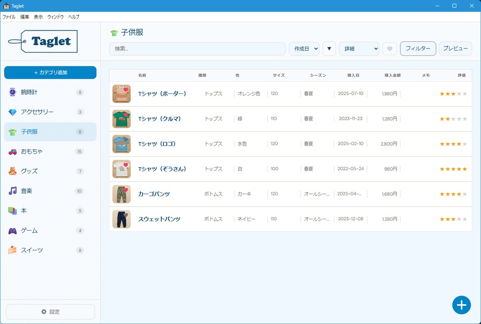Toggle heart on Tシャツ（ボーダー） thumbnail
481x324 pixels.
(125, 89)
